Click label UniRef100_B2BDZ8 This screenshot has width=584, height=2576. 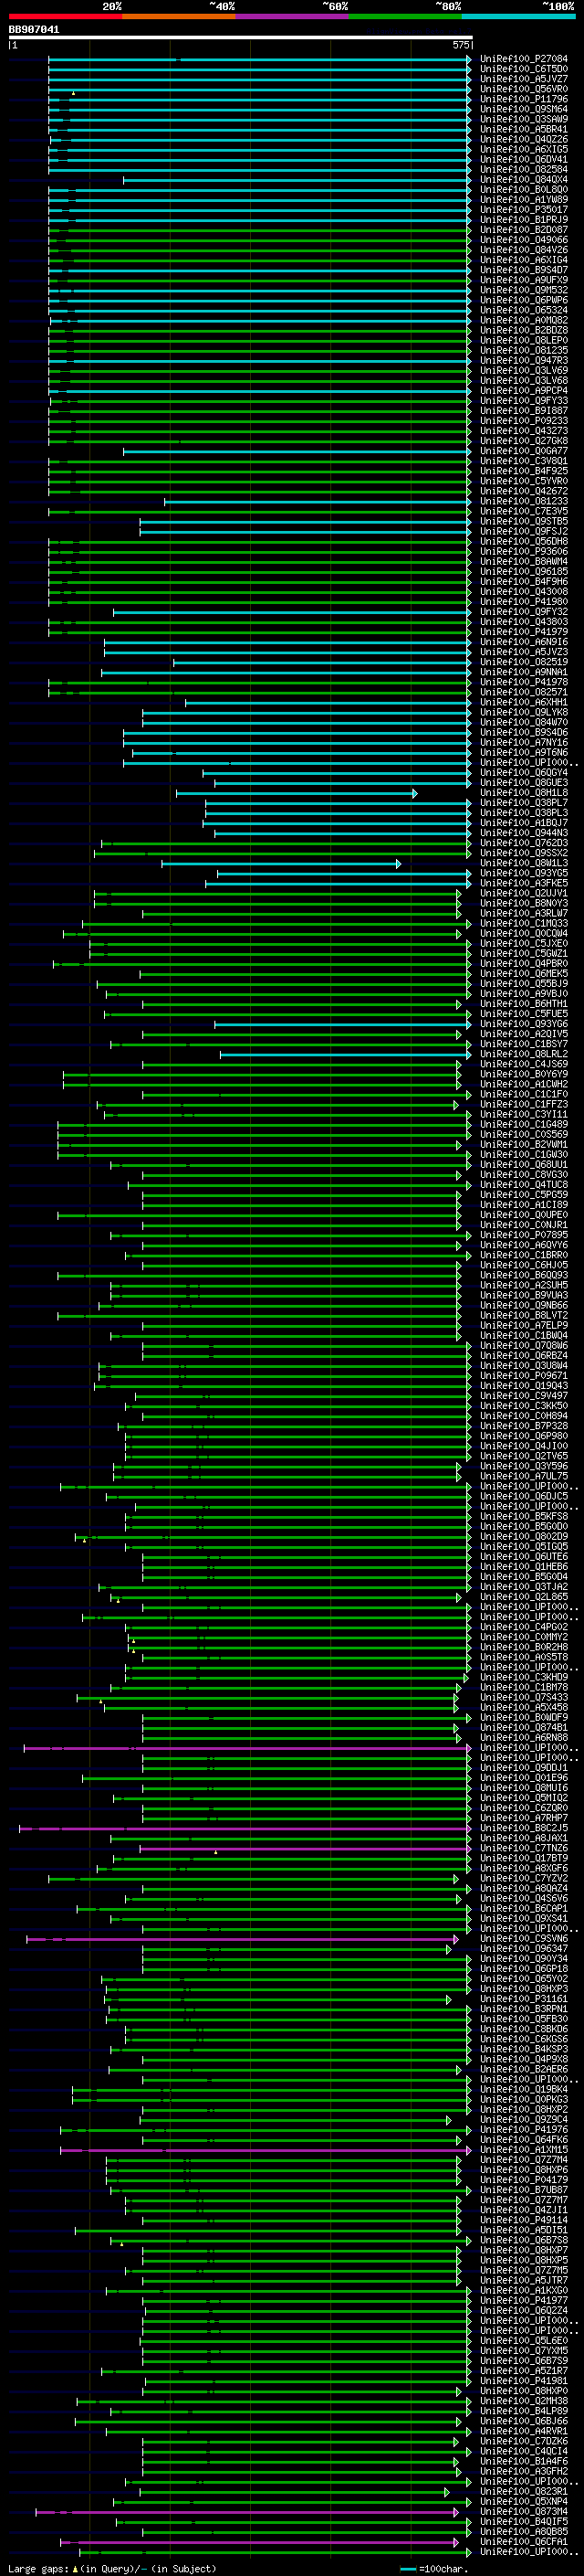point(524,330)
